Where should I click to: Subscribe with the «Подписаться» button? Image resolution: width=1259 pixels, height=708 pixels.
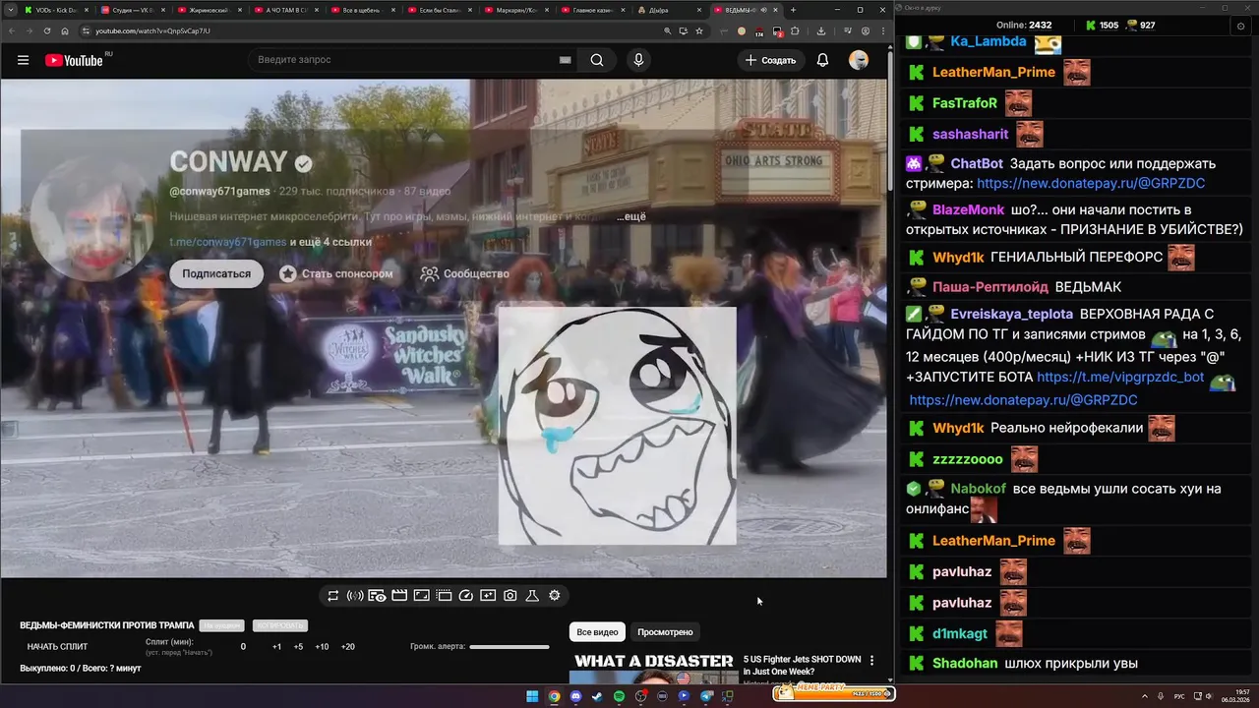(x=216, y=273)
